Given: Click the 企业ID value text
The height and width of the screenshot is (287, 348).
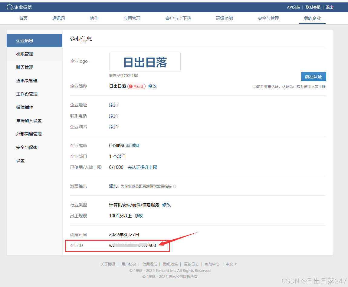Looking at the screenshot, I should 133,245.
